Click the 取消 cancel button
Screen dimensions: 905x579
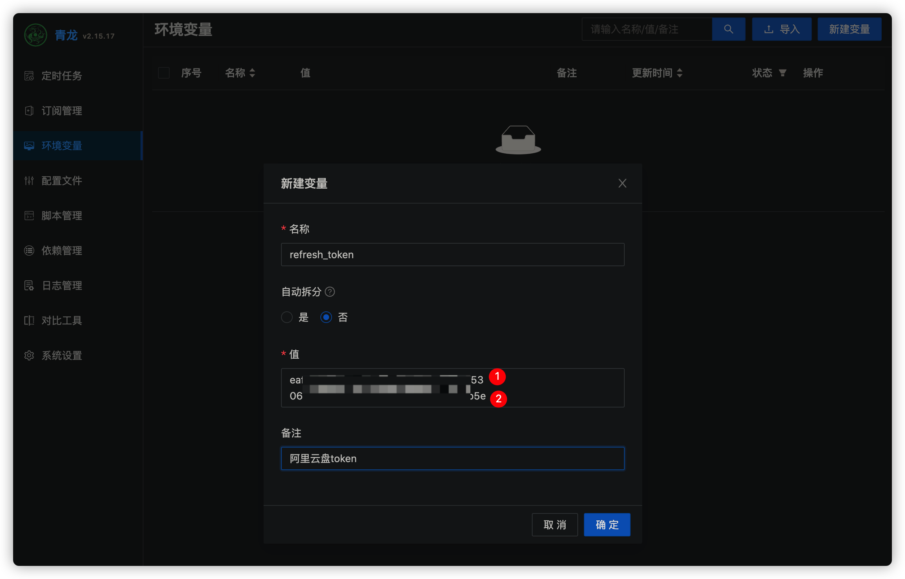[x=555, y=524]
